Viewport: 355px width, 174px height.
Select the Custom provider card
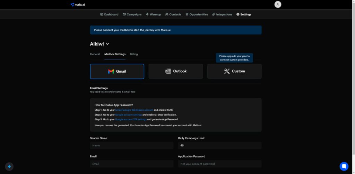pyautogui.click(x=234, y=71)
